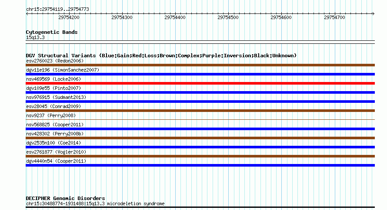The height and width of the screenshot is (210, 387).
Task: Click the nsv469569 (Locke2006) label
Action: pos(53,79)
